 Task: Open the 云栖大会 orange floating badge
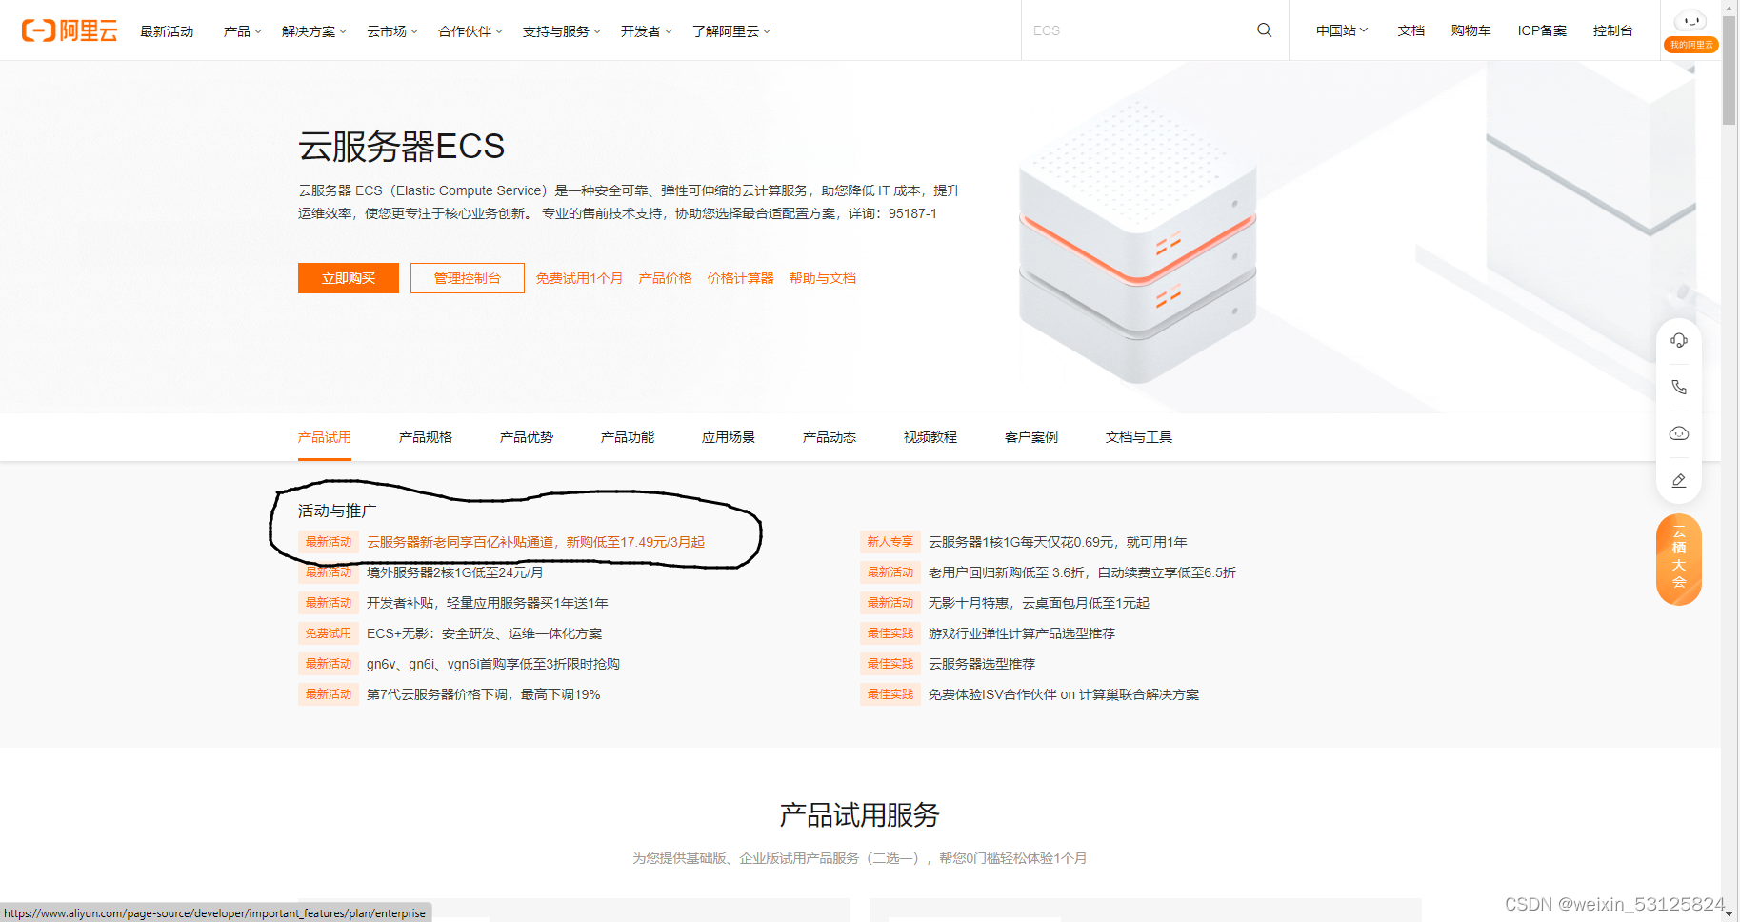[x=1679, y=559]
